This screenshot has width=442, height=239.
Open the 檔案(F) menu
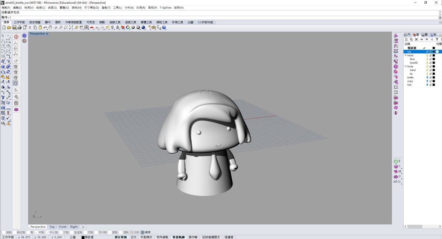click(6, 7)
